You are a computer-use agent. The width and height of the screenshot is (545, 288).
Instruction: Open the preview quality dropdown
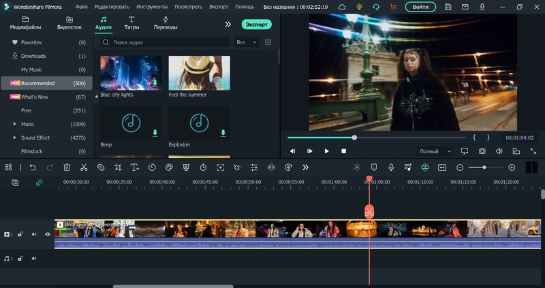click(435, 151)
